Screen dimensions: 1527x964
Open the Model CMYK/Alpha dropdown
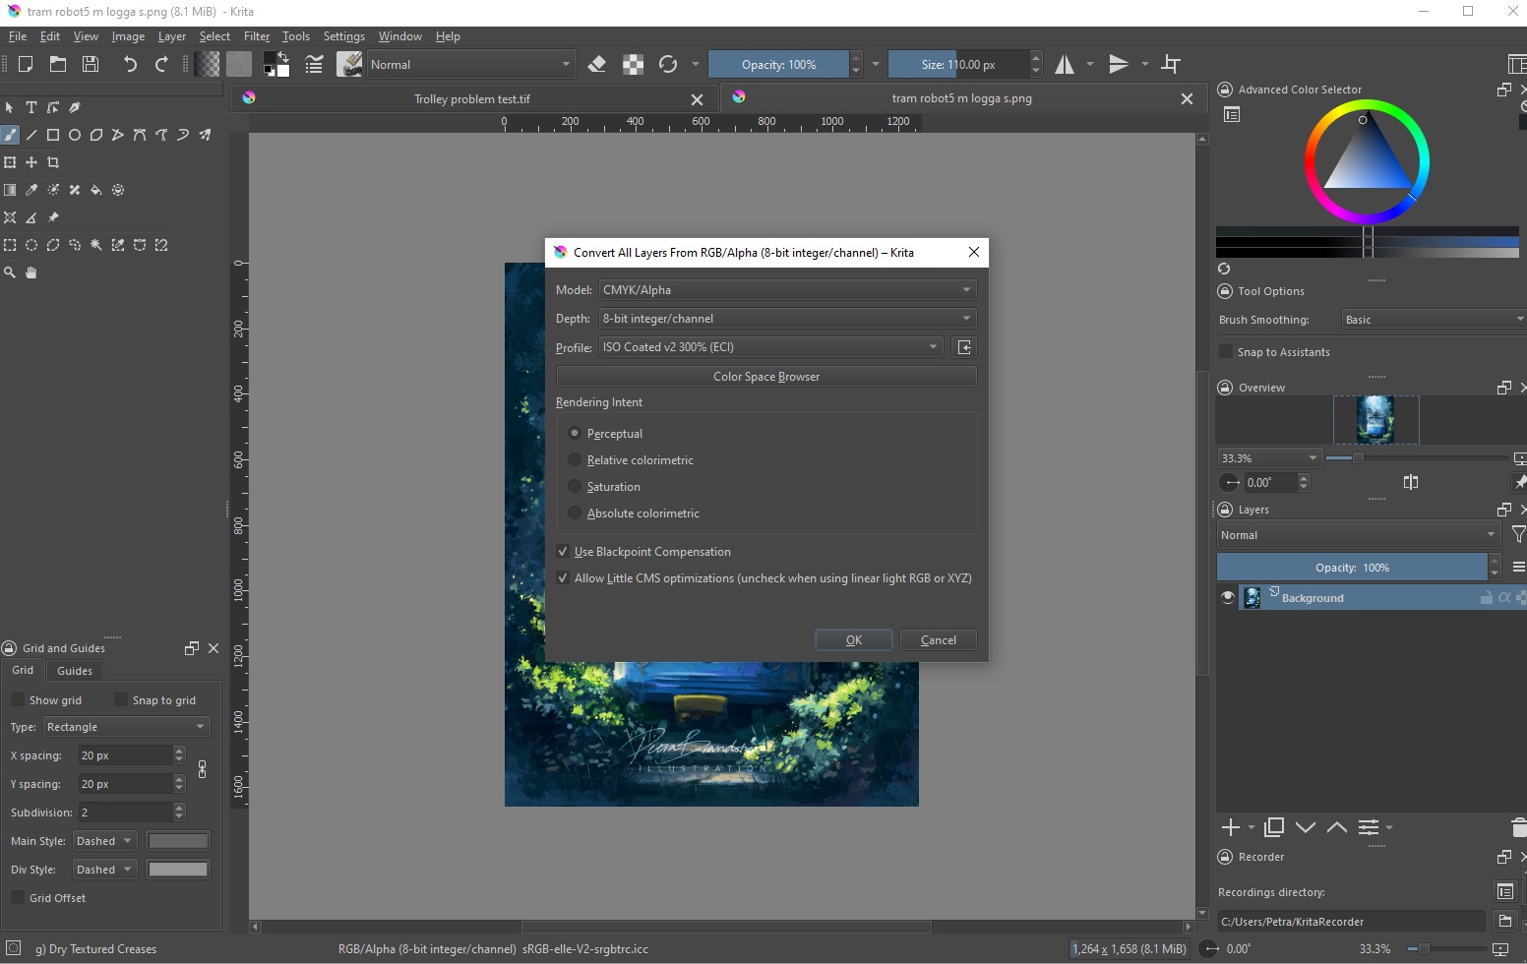(x=786, y=290)
